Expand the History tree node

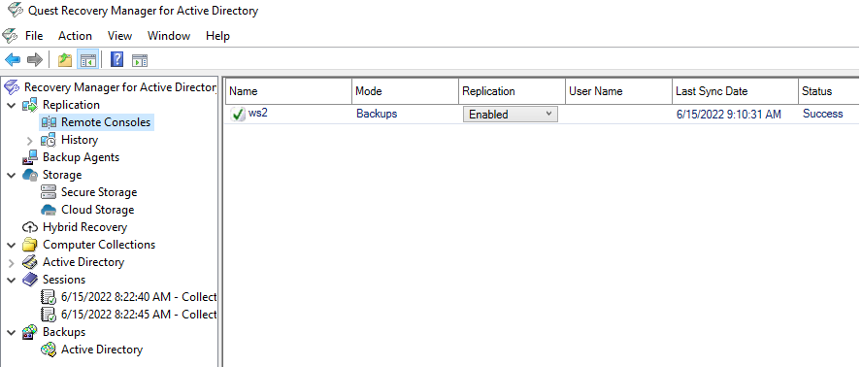(30, 141)
